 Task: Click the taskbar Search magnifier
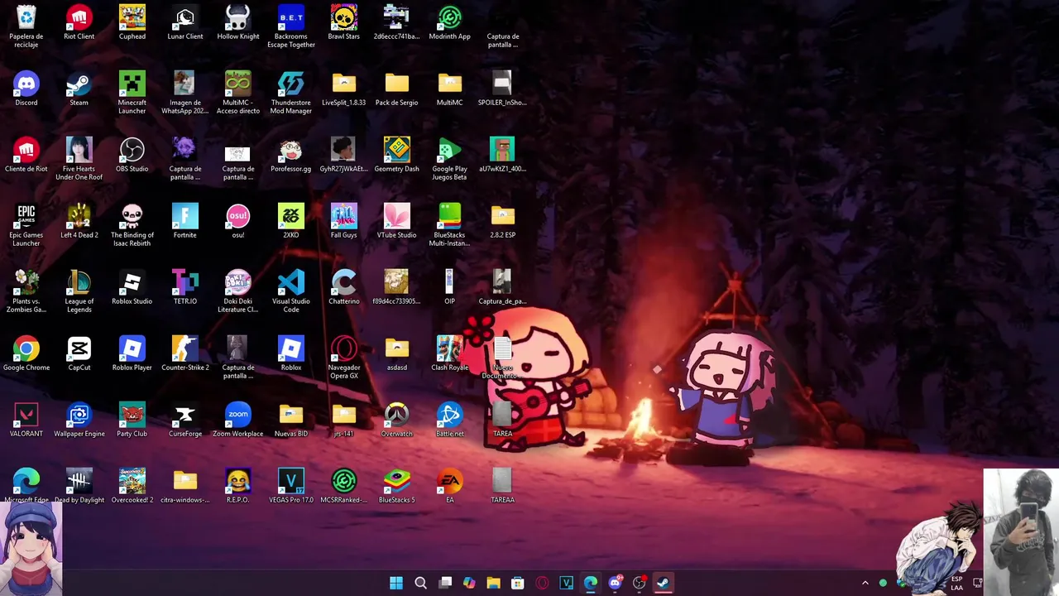pyautogui.click(x=420, y=583)
